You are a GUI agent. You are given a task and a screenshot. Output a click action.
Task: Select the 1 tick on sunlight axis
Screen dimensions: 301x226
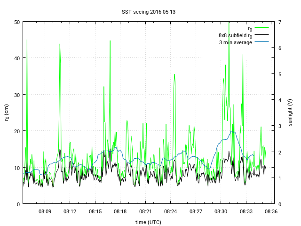(x=279, y=178)
